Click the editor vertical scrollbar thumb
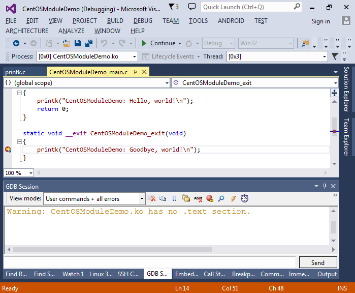This screenshot has width=355, height=293. [x=334, y=127]
